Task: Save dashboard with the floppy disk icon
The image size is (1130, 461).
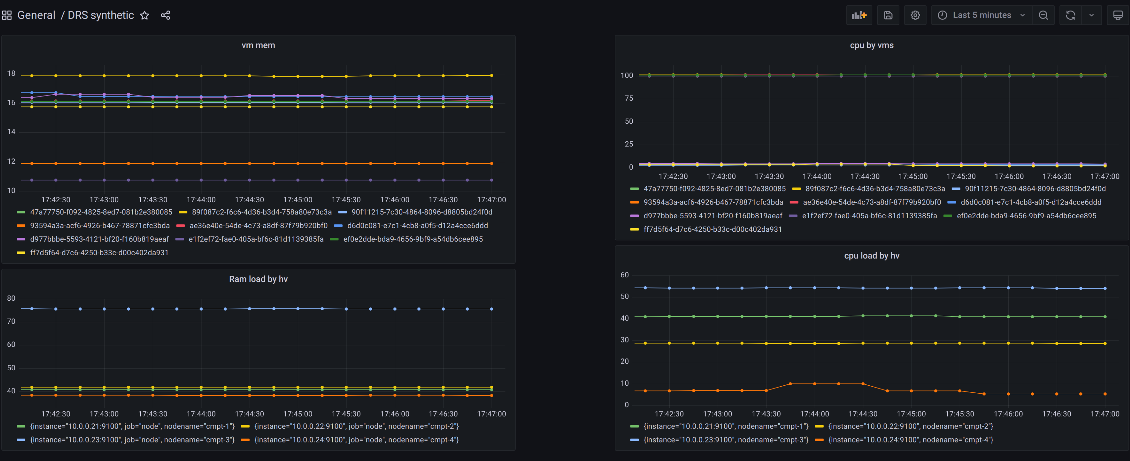Action: pyautogui.click(x=888, y=15)
